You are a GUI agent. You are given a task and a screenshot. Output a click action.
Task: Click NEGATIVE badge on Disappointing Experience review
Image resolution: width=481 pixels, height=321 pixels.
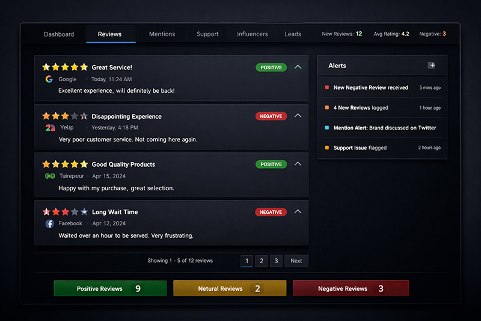tap(271, 116)
